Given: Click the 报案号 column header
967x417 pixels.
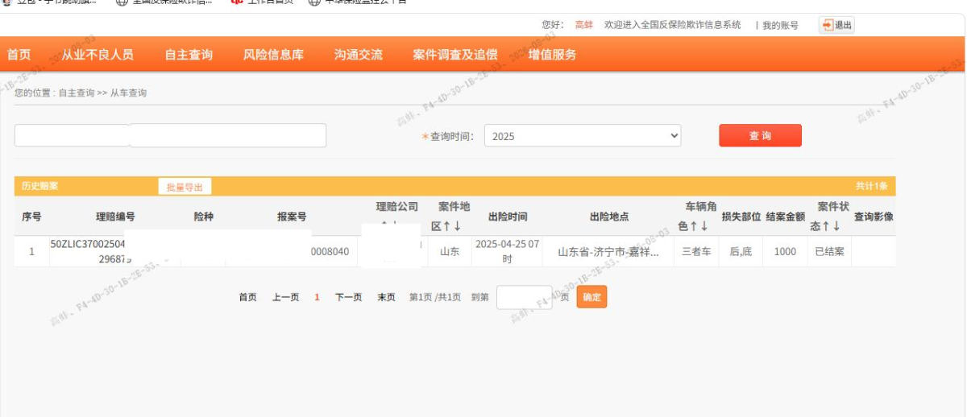Looking at the screenshot, I should click(292, 217).
